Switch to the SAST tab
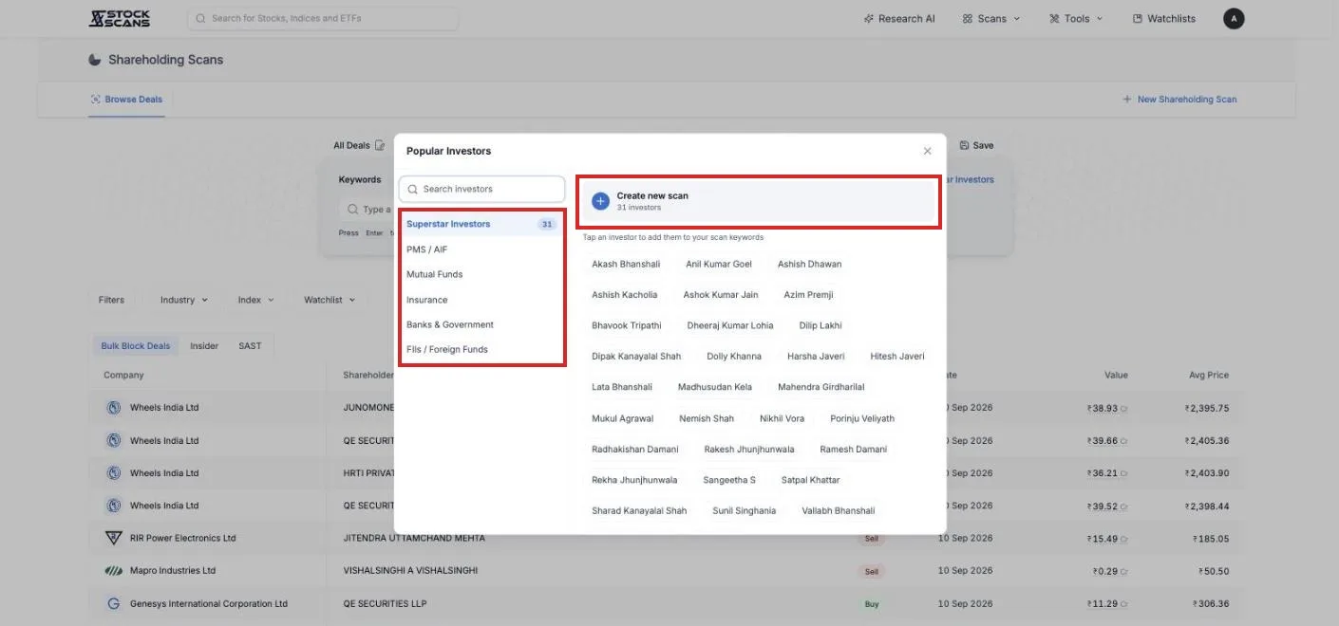Viewport: 1339px width, 626px height. 250,346
